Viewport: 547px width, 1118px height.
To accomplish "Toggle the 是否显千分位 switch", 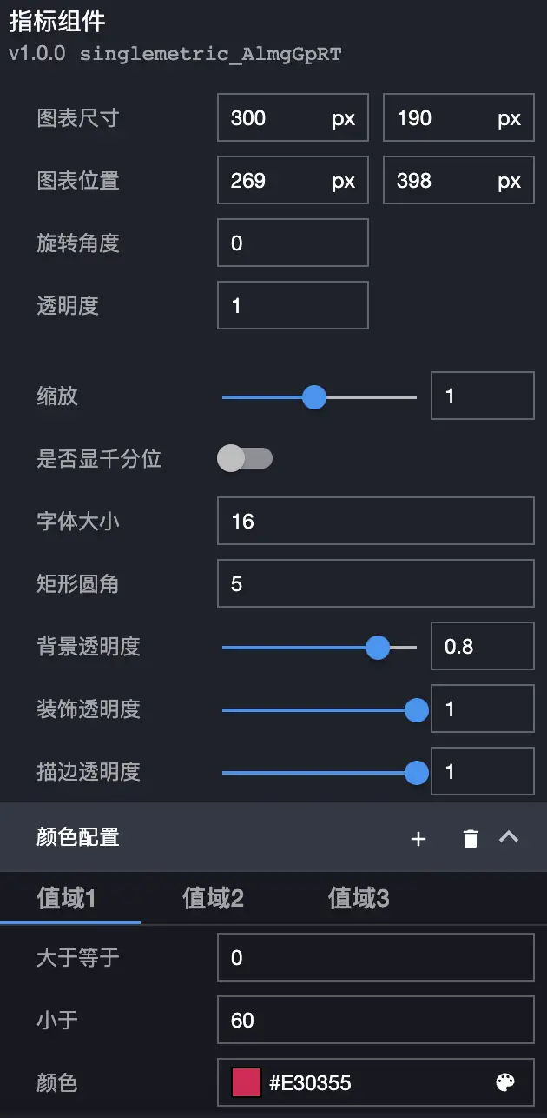I will click(244, 458).
